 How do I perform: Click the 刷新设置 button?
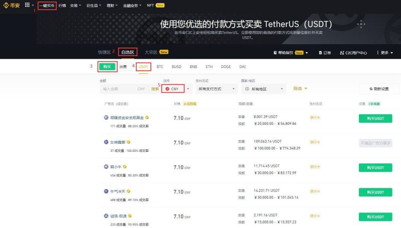(379, 89)
